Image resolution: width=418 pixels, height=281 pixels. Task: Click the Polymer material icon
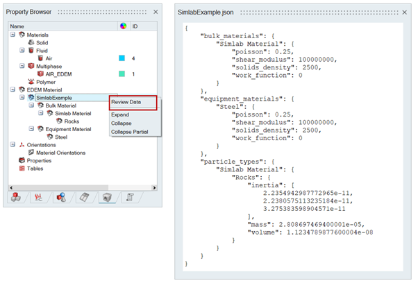pyautogui.click(x=31, y=81)
